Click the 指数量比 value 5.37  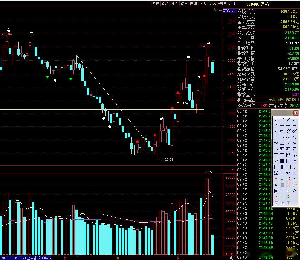(x=295, y=94)
